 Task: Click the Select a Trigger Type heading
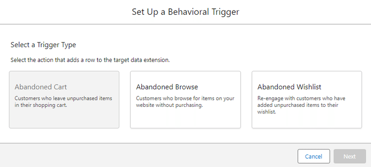(x=43, y=45)
